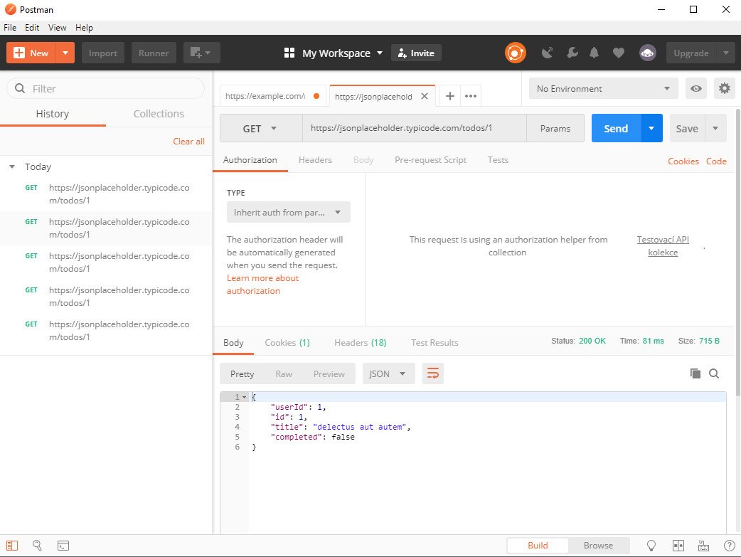Open the new window icon button
This screenshot has width=741, height=557.
[x=201, y=53]
